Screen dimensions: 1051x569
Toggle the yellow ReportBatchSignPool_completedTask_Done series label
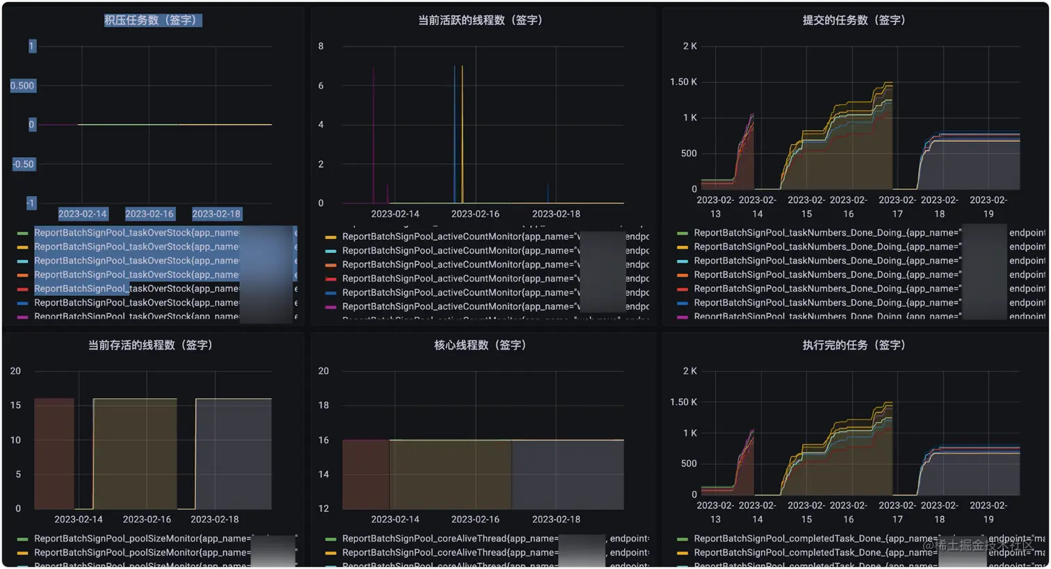815,552
